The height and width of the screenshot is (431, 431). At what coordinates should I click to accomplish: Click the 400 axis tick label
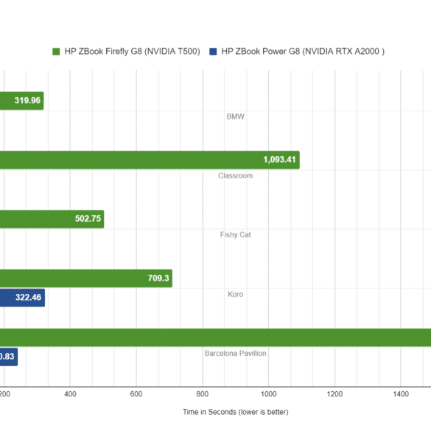pyautogui.click(x=70, y=394)
